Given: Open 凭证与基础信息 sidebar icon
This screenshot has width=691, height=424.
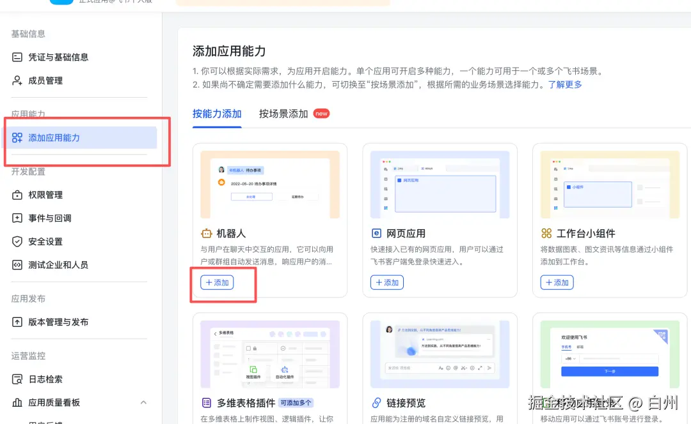Looking at the screenshot, I should 17,57.
